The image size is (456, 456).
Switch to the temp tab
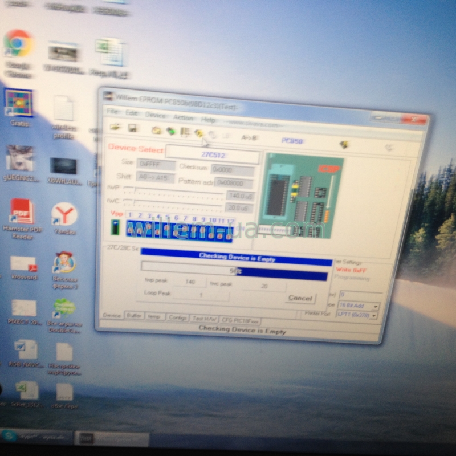(x=154, y=316)
